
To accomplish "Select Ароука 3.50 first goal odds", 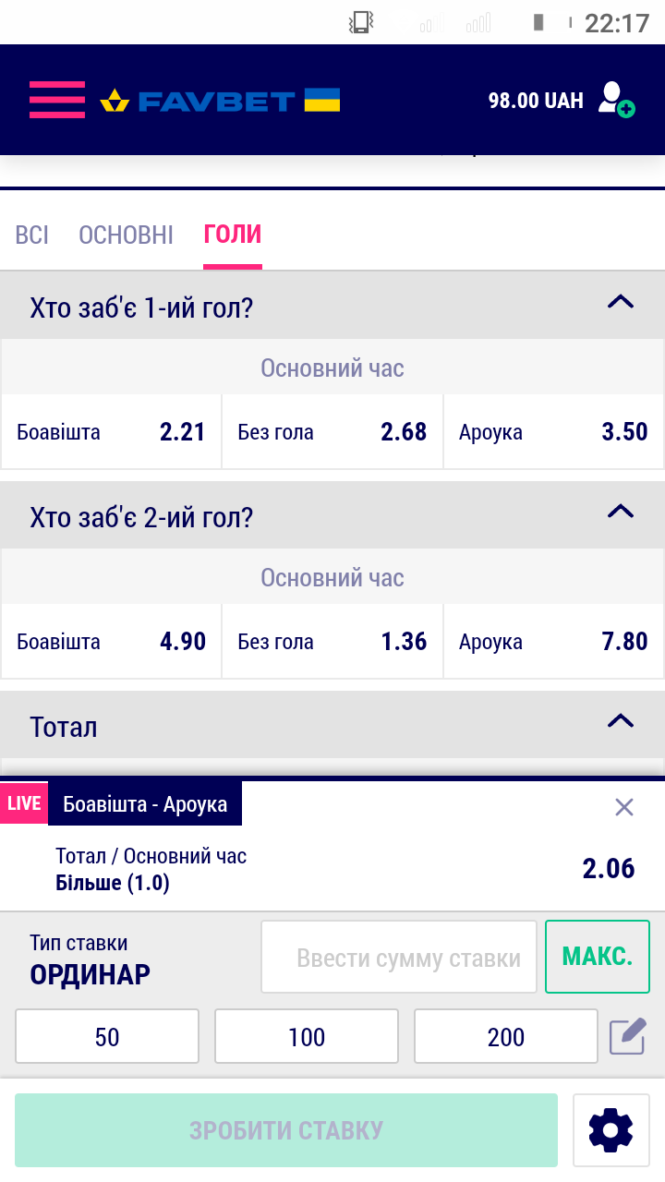I will click(553, 431).
